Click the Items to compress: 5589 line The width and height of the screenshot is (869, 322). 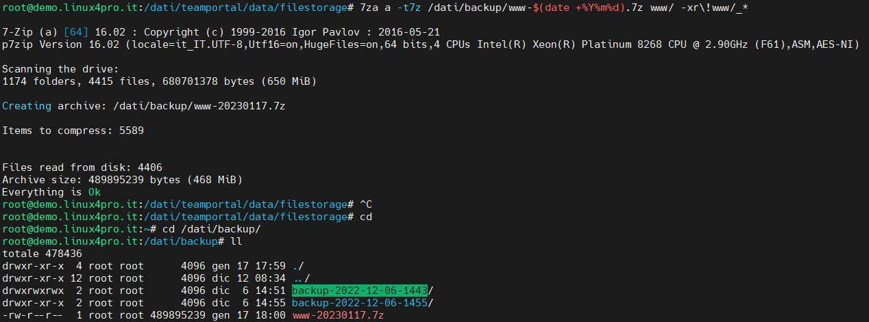[73, 131]
